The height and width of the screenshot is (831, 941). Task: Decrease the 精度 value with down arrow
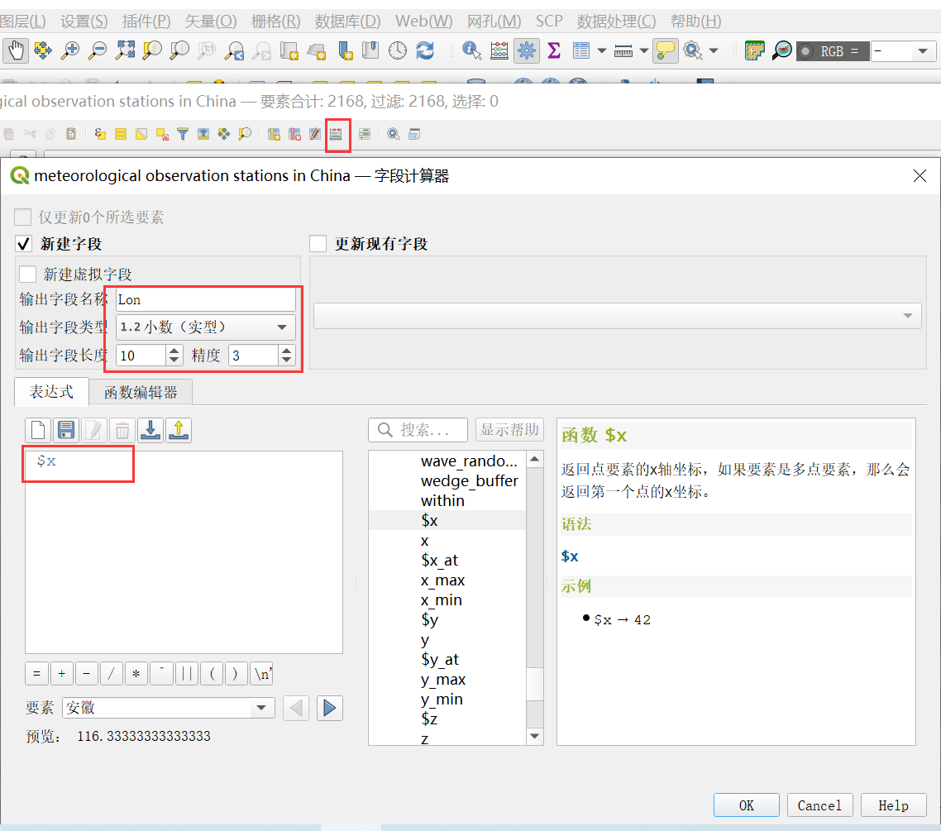click(x=287, y=360)
